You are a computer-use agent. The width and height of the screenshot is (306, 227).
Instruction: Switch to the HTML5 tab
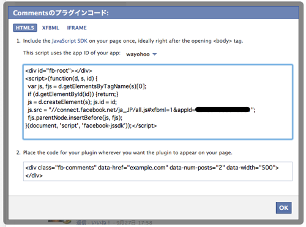click(25, 28)
